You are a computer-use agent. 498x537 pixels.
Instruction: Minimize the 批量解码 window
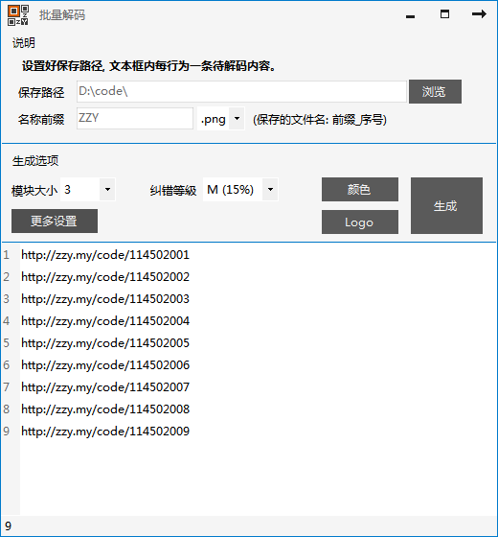click(x=410, y=16)
